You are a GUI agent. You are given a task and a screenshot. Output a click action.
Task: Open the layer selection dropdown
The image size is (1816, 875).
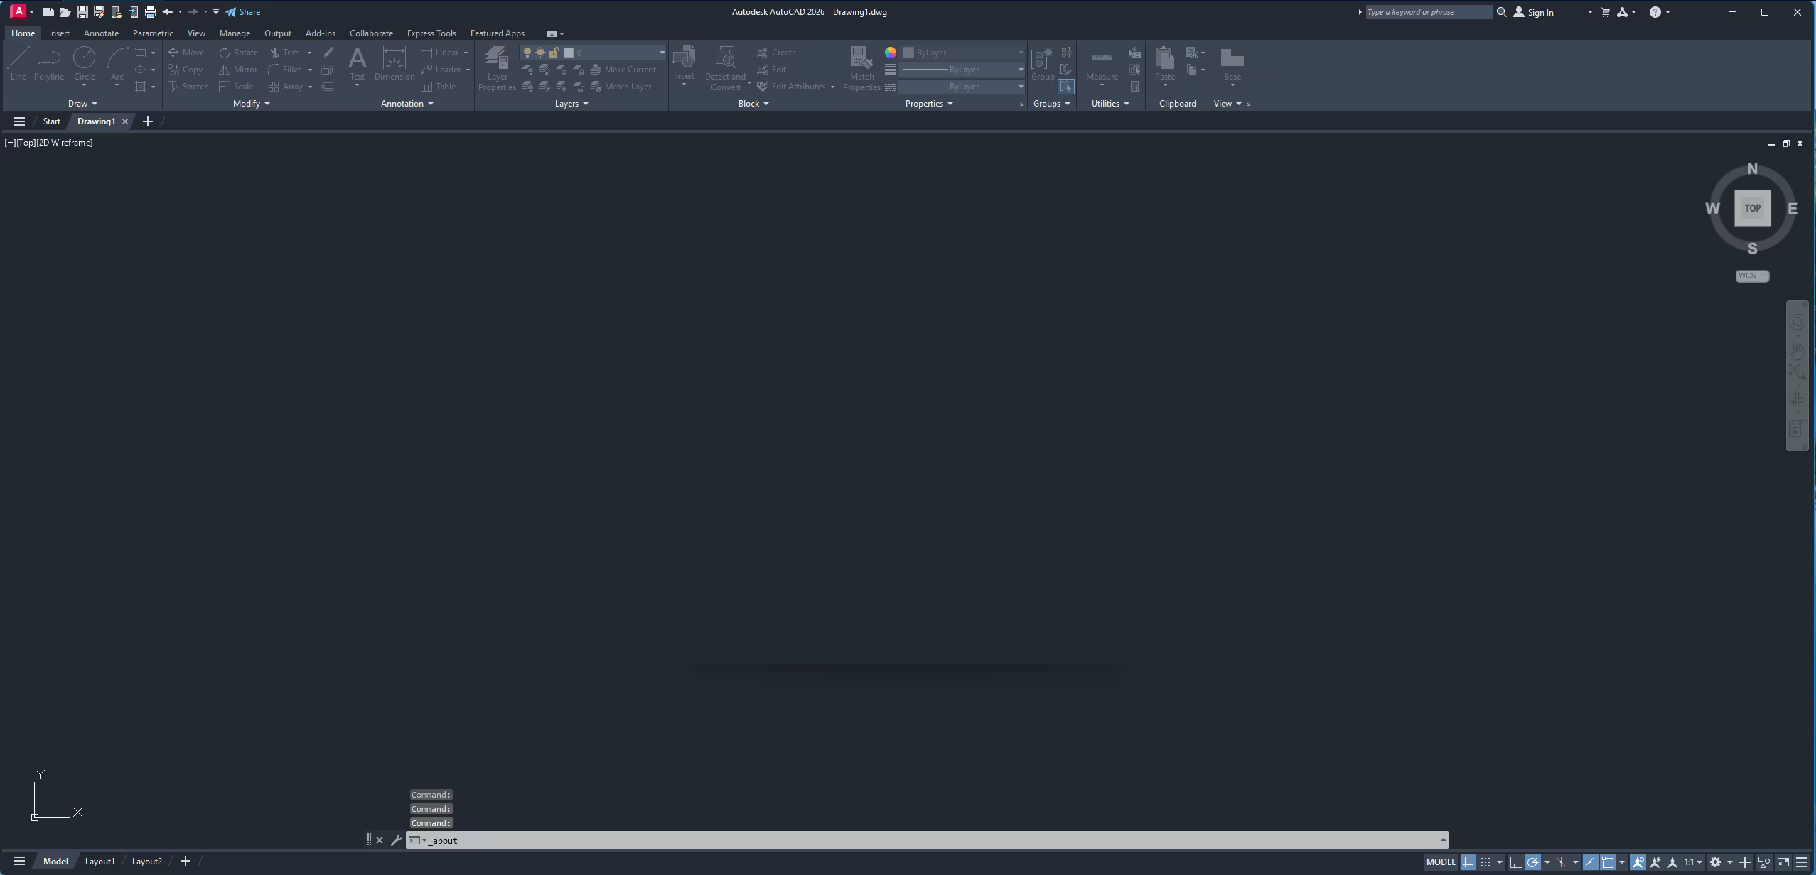pyautogui.click(x=660, y=52)
